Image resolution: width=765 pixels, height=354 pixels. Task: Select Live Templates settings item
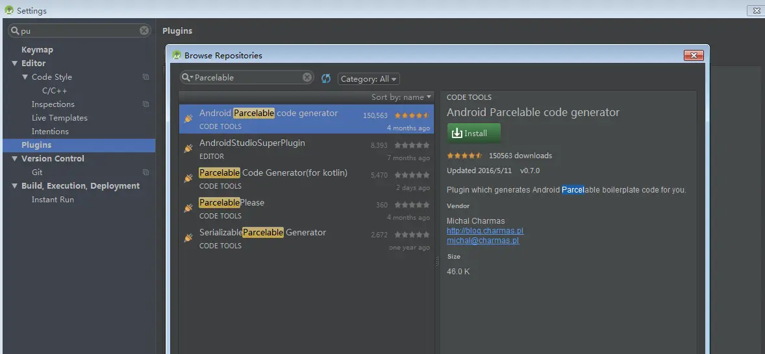click(x=60, y=118)
